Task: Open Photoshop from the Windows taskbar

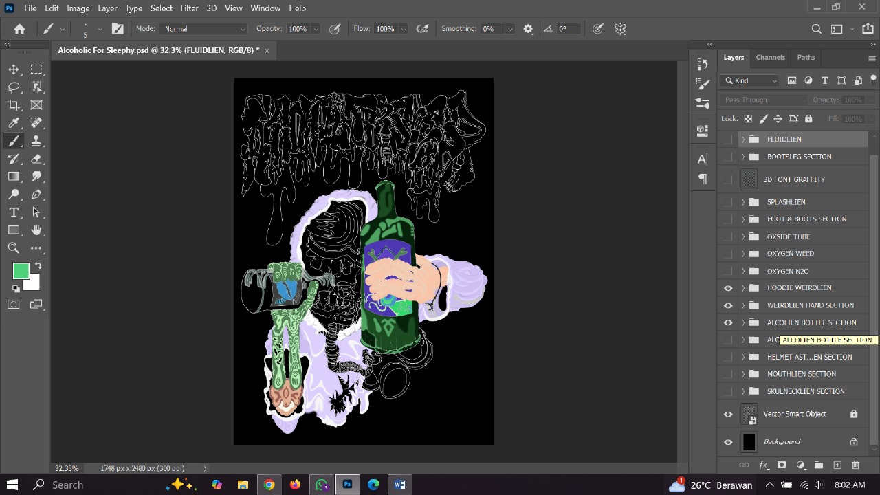Action: click(347, 485)
